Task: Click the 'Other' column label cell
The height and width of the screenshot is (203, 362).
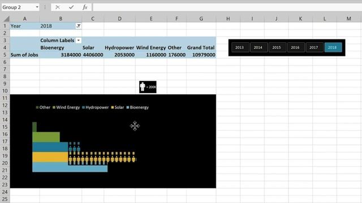Action: pyautogui.click(x=176, y=47)
